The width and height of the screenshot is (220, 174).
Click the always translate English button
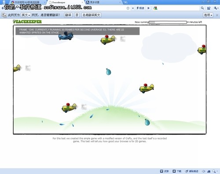91,15
